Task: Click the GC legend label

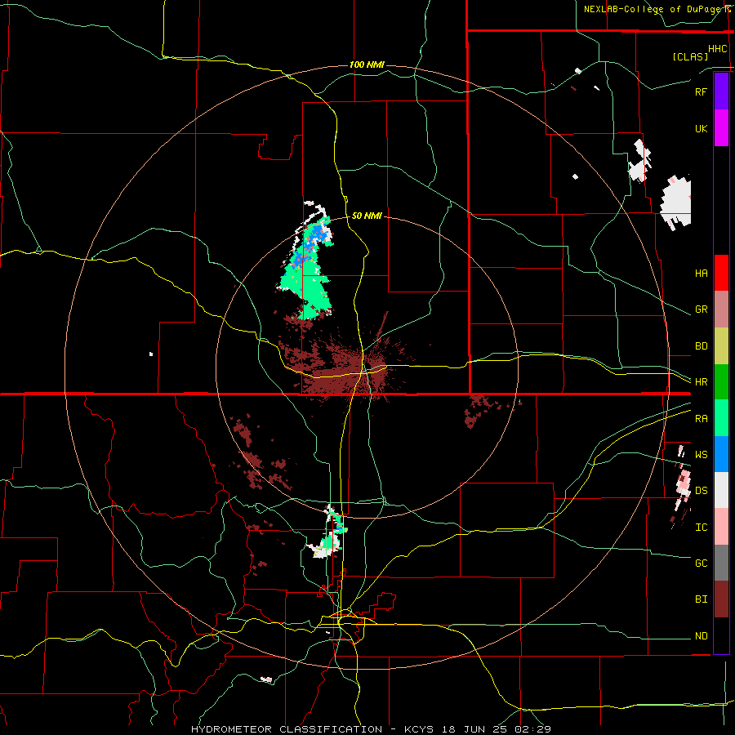Action: click(702, 563)
